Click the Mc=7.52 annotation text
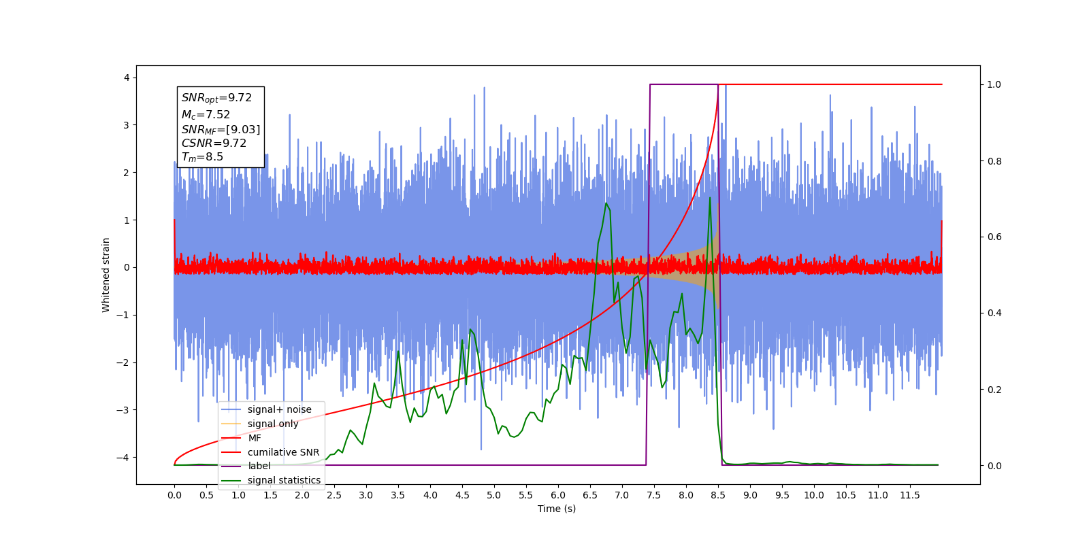The width and height of the screenshot is (1089, 544). pos(206,115)
